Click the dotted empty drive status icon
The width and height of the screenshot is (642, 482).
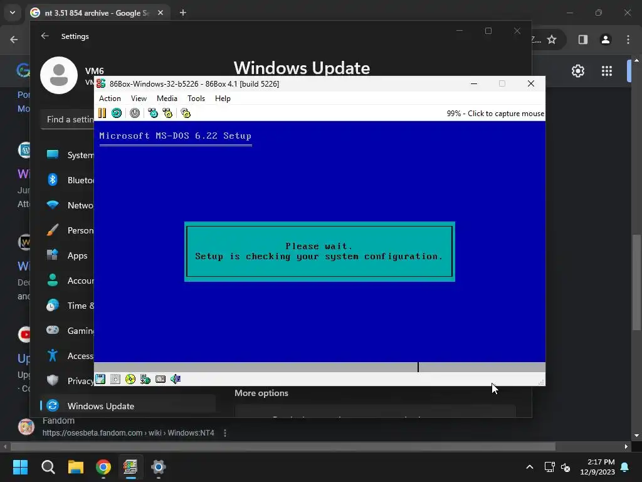[115, 379]
